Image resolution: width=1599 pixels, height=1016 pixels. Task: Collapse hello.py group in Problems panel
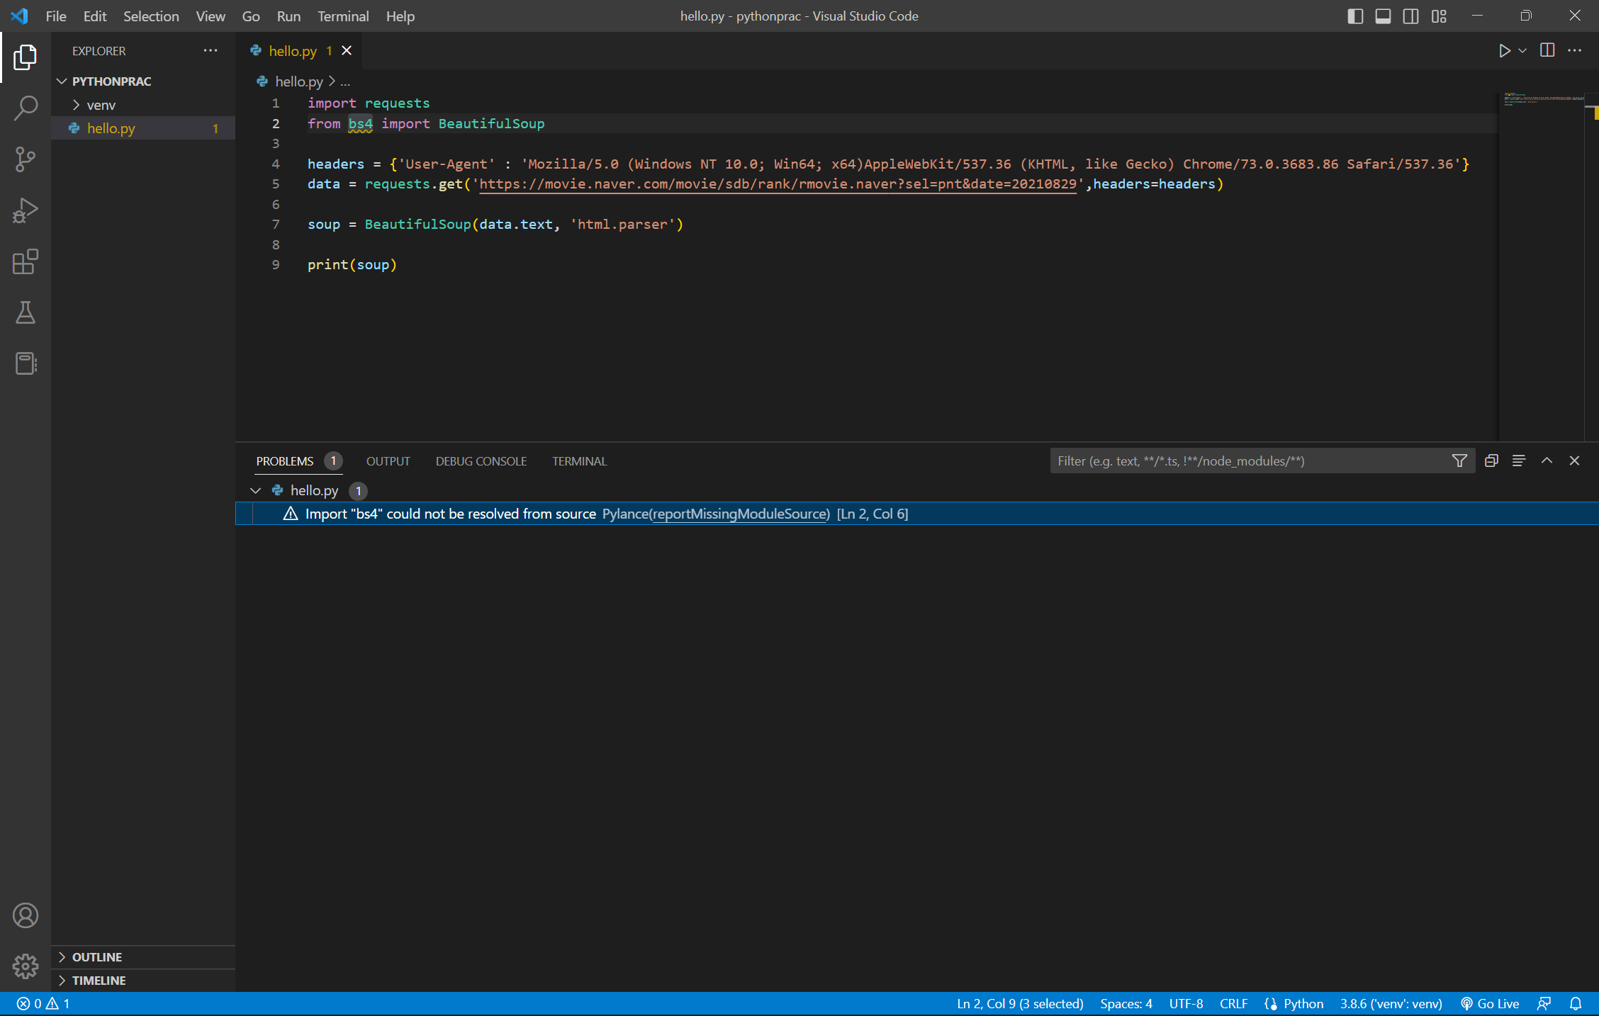point(255,490)
